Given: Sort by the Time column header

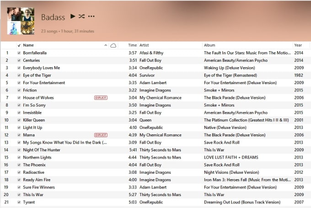Looking at the screenshot, I should point(132,45).
